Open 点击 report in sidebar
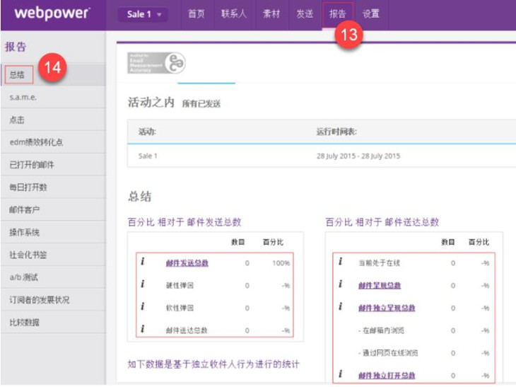516x387 pixels. 53,120
